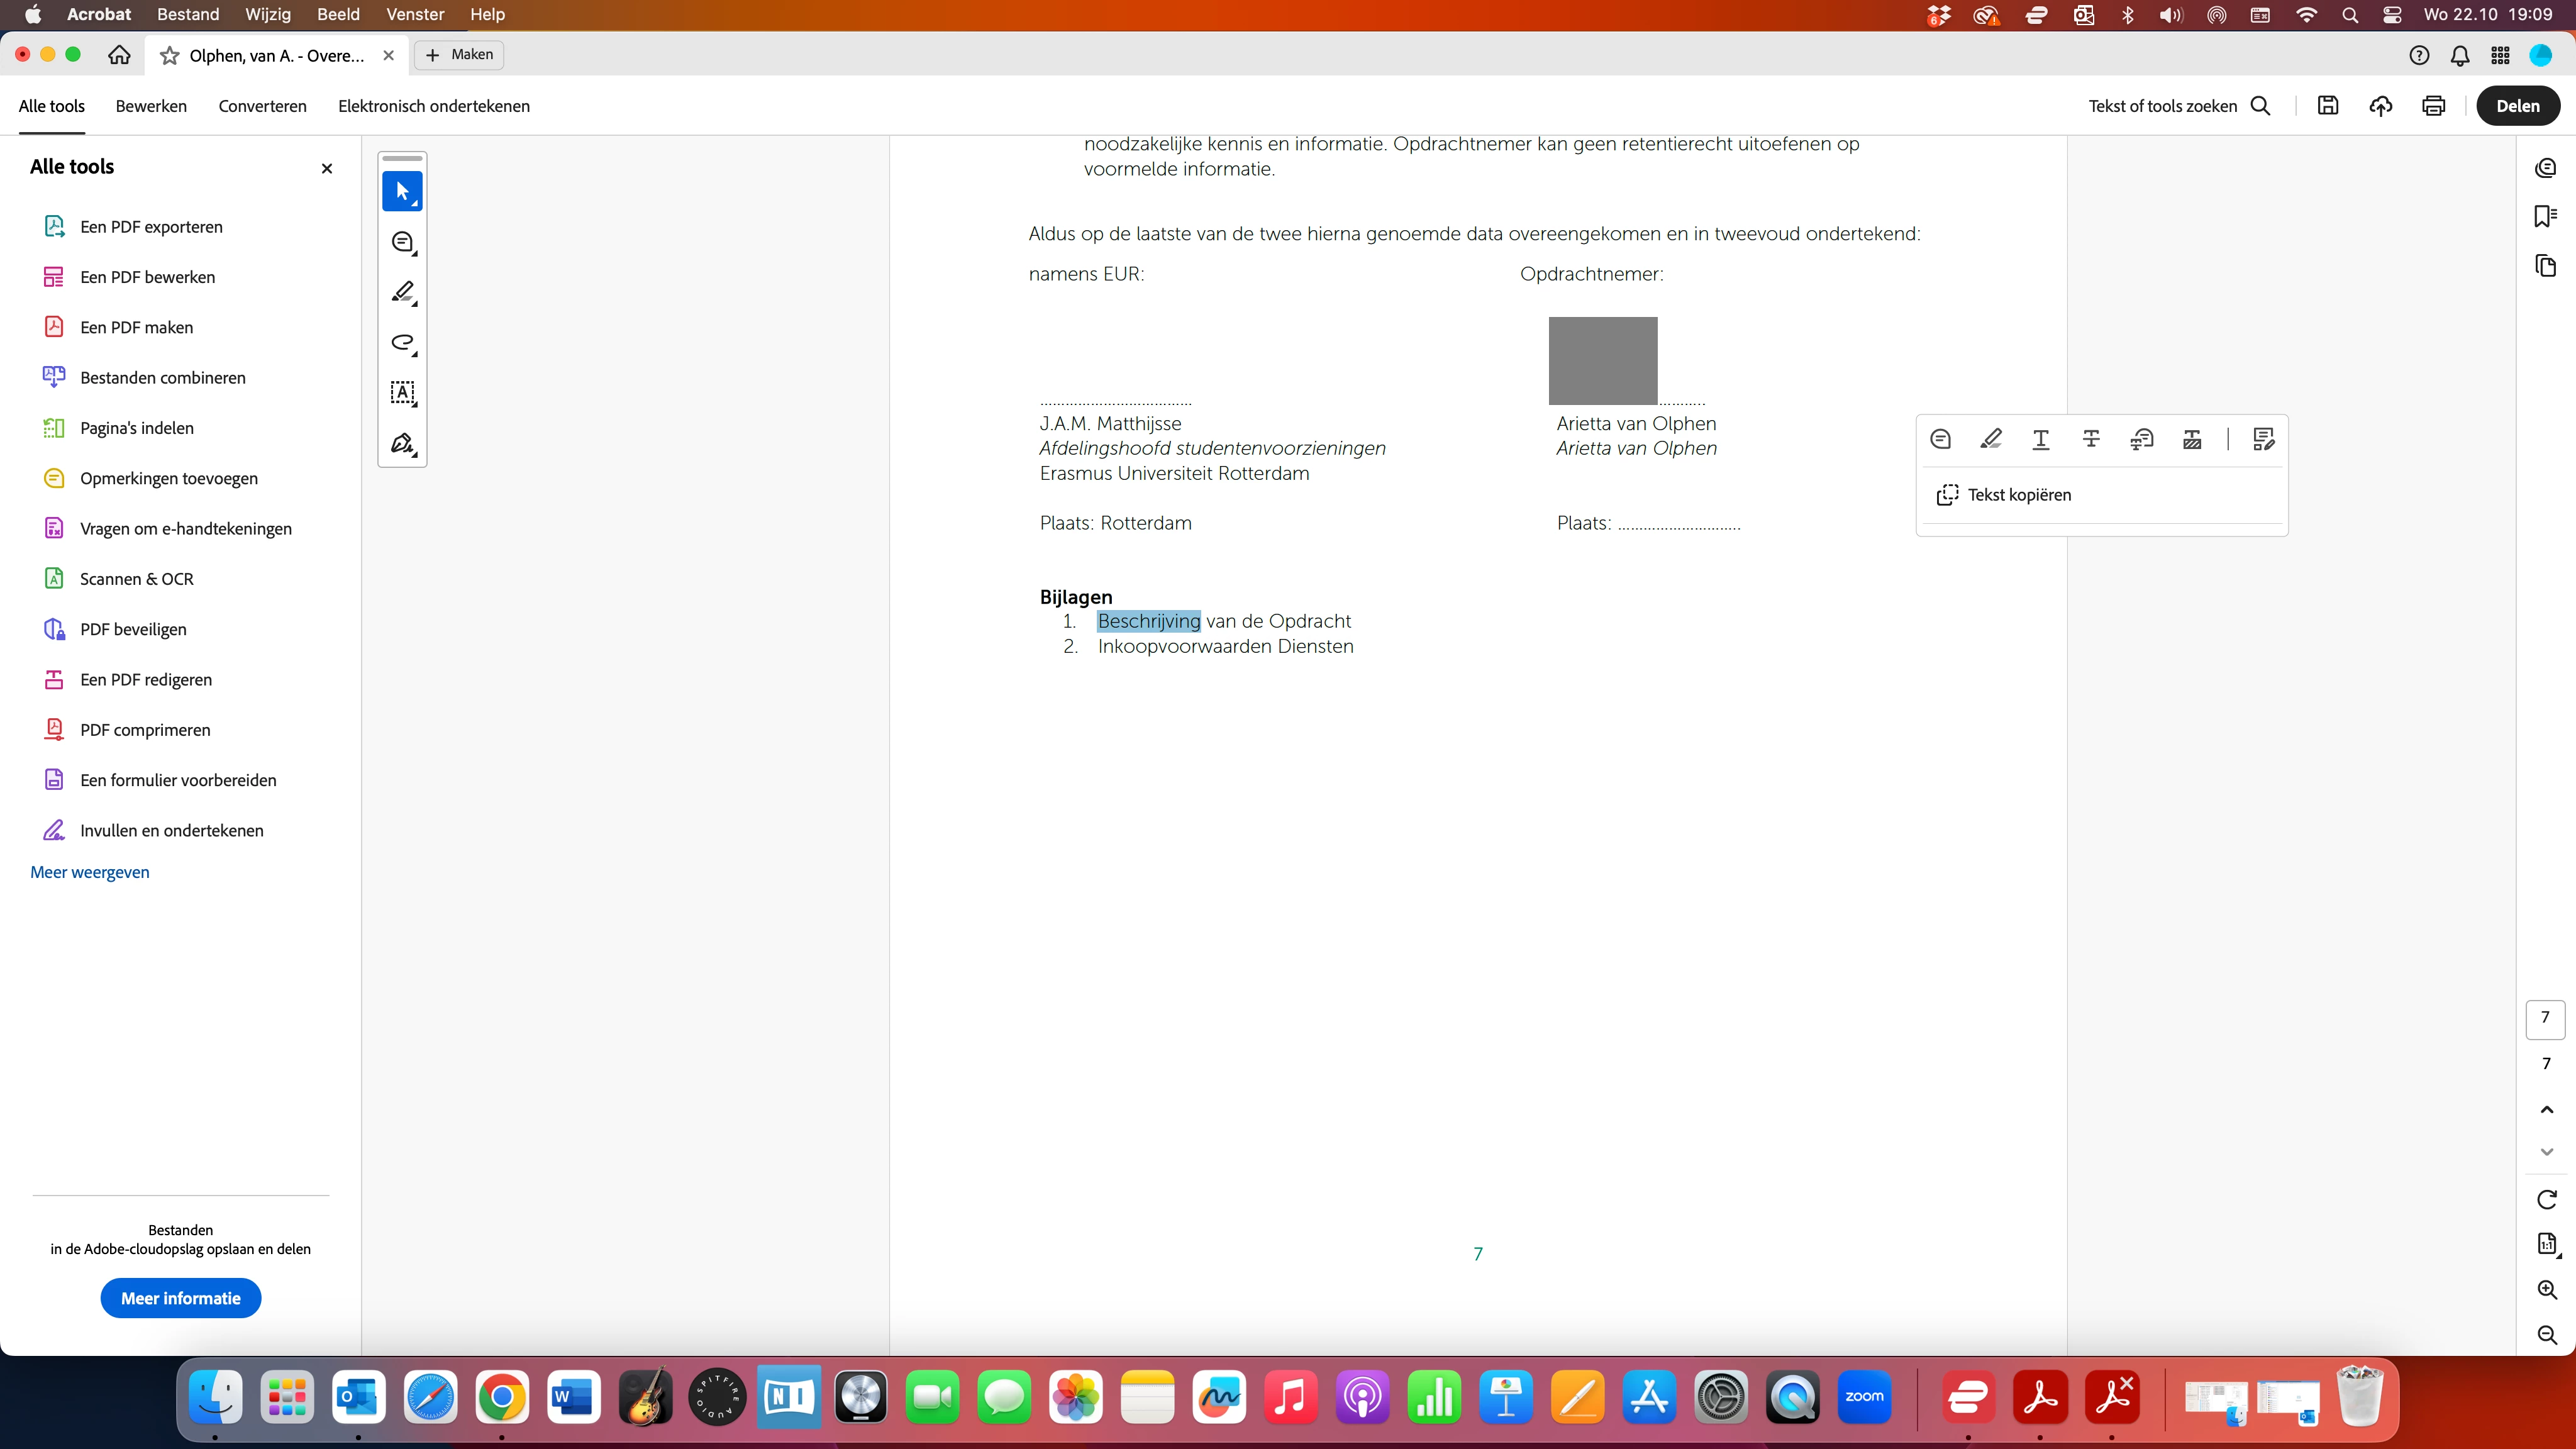Viewport: 2576px width, 1449px height.
Task: Open the Converteren tab
Action: tap(262, 106)
